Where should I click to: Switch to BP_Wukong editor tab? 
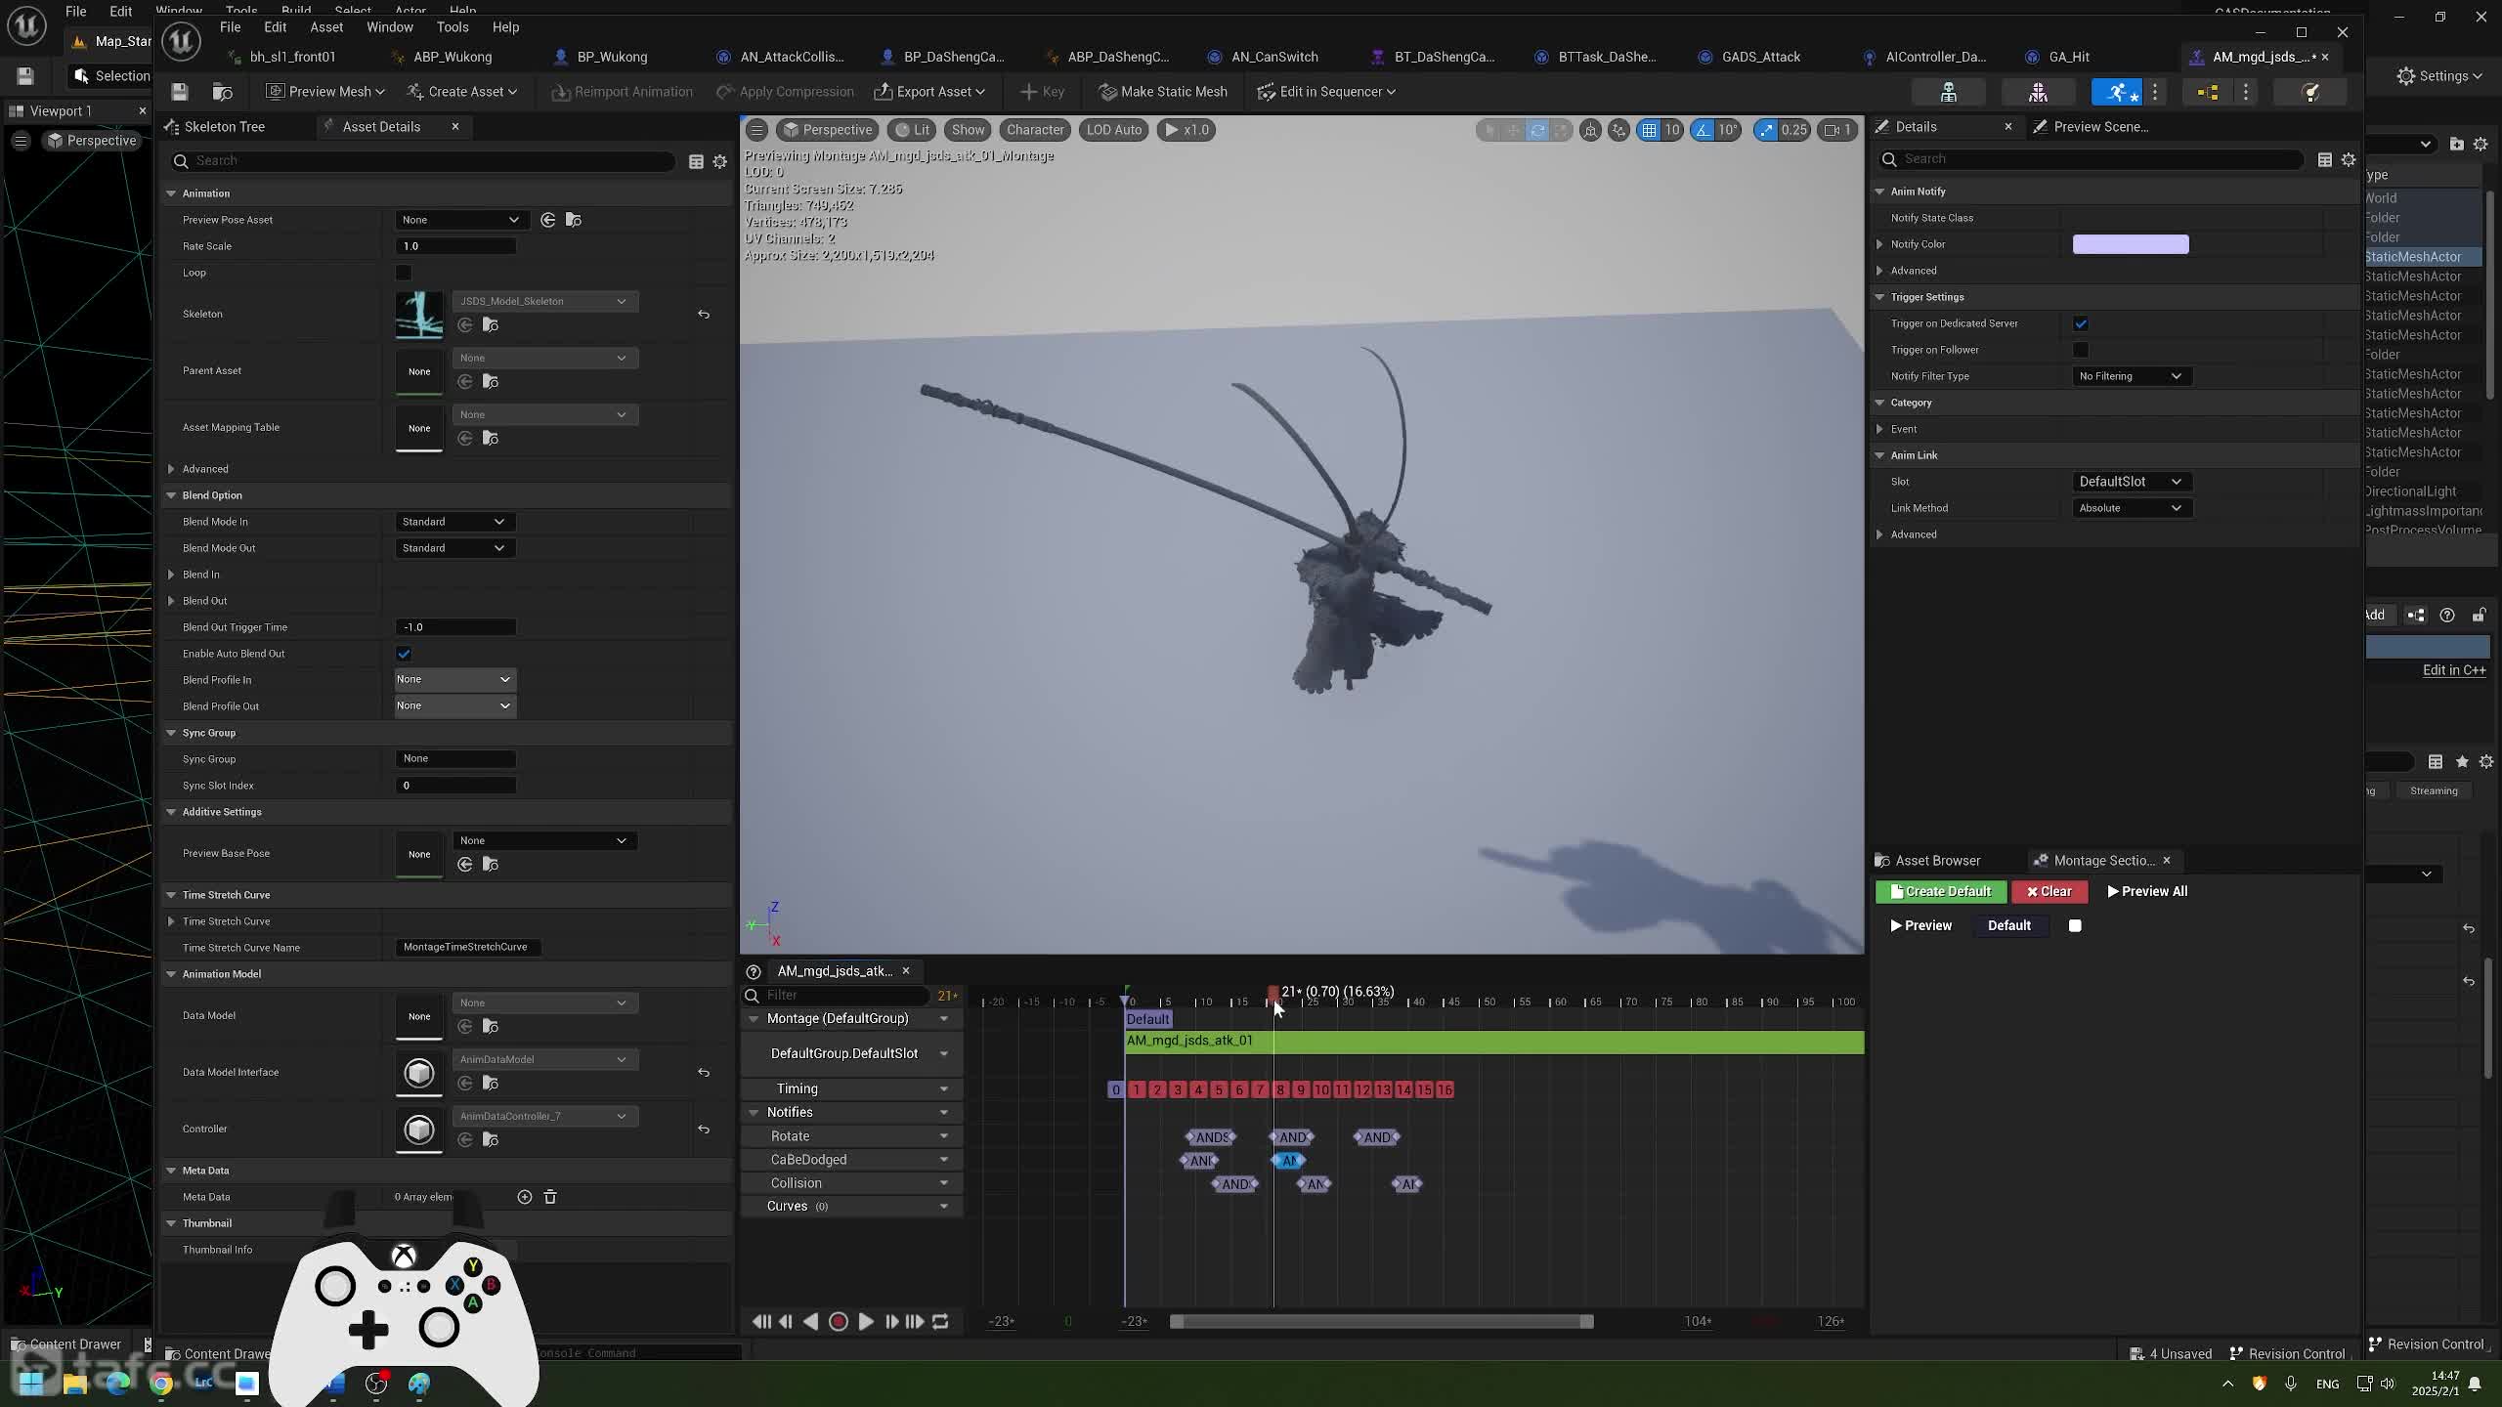[612, 57]
